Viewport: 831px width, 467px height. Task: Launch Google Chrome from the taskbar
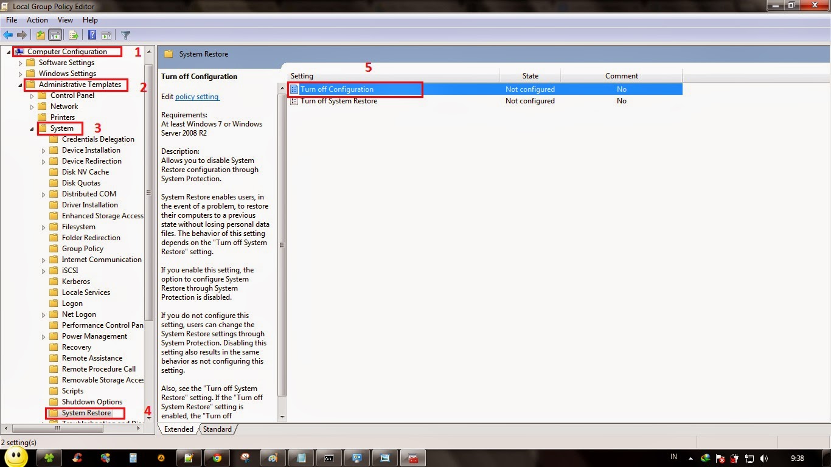[x=217, y=457]
